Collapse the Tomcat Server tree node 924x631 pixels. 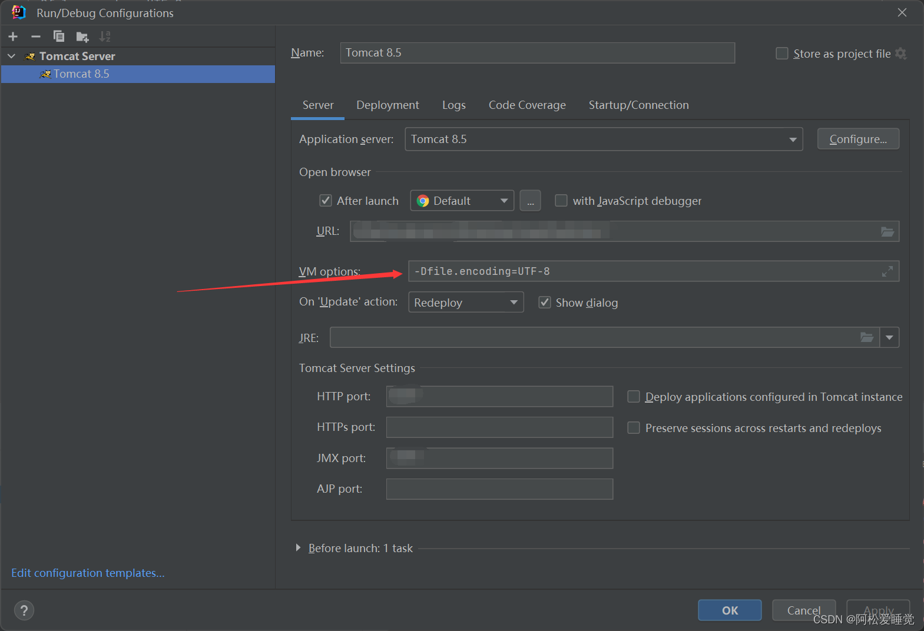click(11, 56)
